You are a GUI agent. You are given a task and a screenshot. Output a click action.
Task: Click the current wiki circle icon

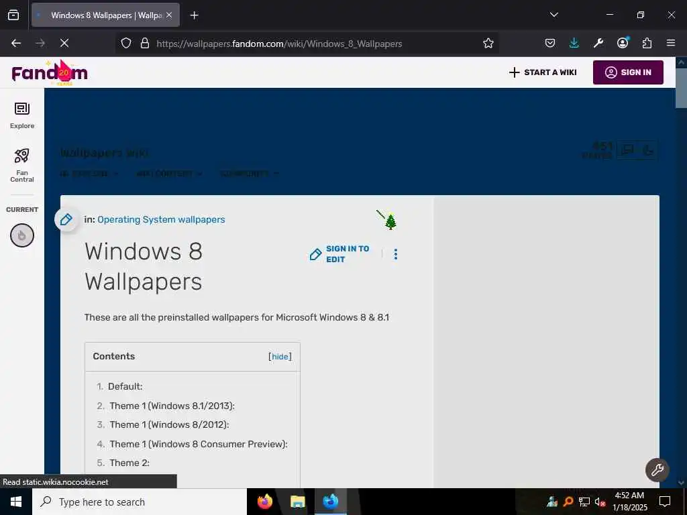(x=22, y=235)
